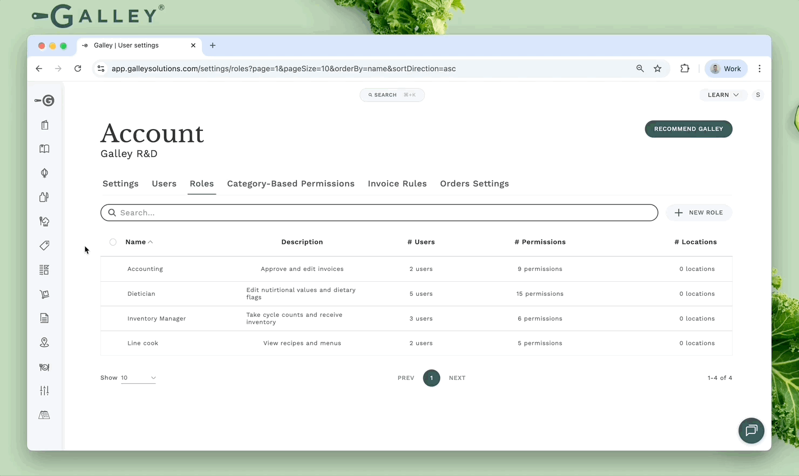
Task: Click the browser address bar URL
Action: tap(283, 69)
